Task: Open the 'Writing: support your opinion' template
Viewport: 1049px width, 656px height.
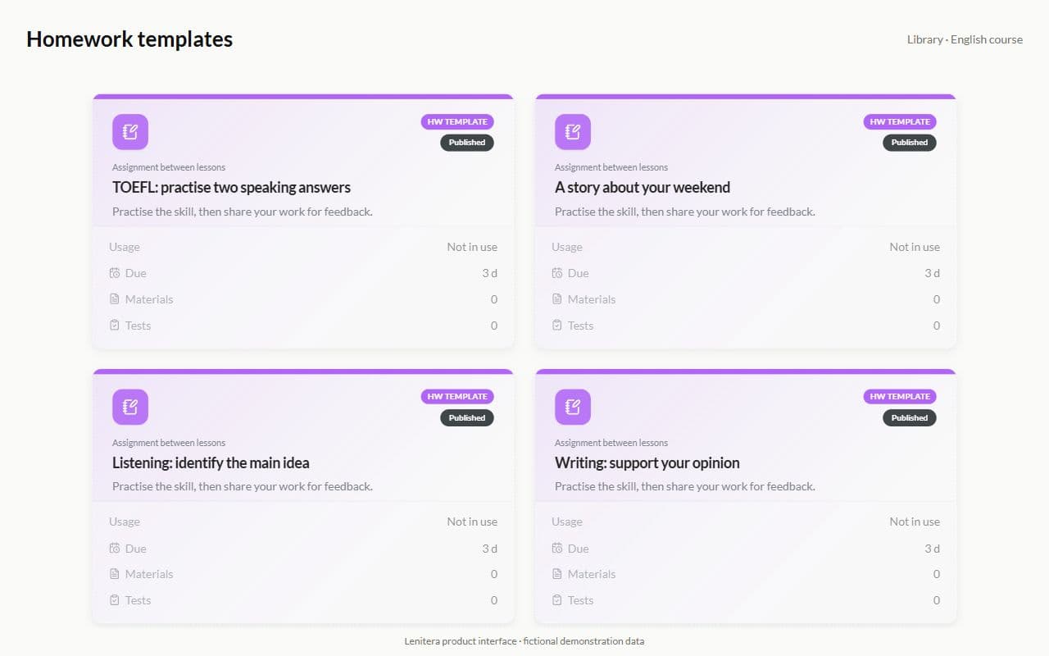Action: 647,462
